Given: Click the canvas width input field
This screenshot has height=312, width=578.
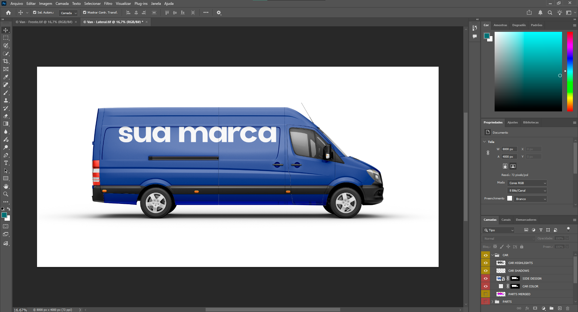Looking at the screenshot, I should coord(509,149).
